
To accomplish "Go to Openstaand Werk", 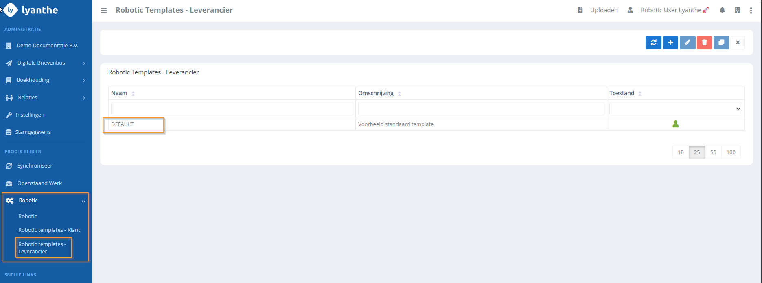I will click(39, 183).
